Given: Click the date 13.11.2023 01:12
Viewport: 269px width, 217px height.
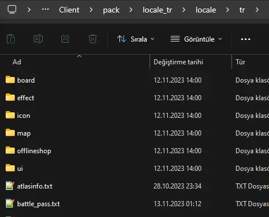Looking at the screenshot, I should pyautogui.click(x=177, y=204).
